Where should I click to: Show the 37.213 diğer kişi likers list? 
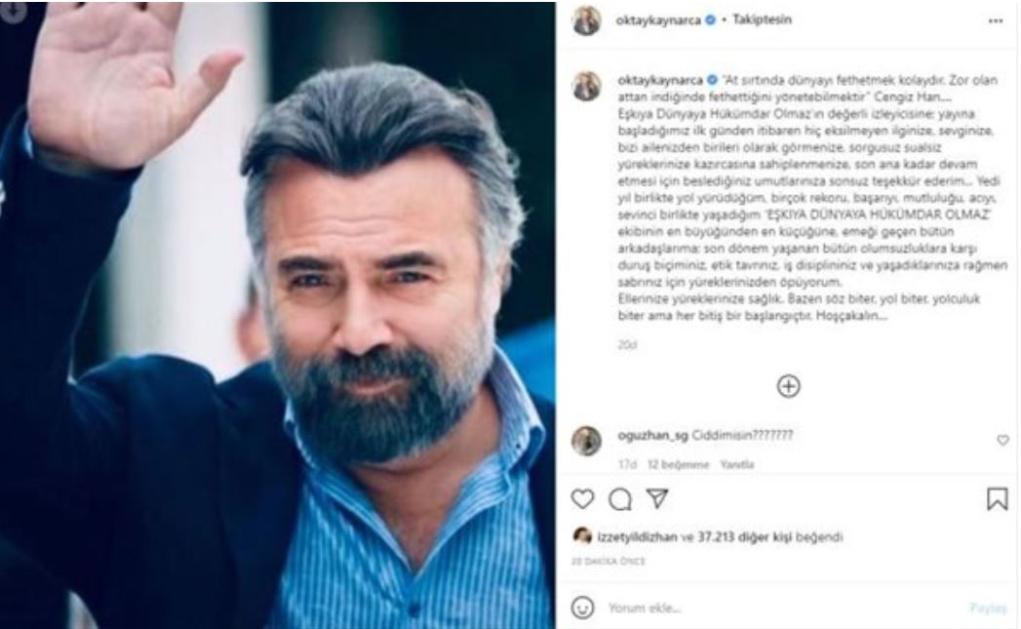[750, 535]
